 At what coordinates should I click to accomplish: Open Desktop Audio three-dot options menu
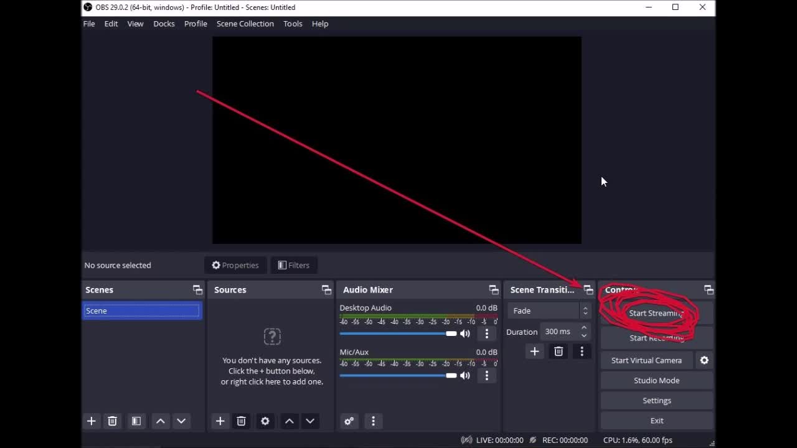(x=487, y=334)
